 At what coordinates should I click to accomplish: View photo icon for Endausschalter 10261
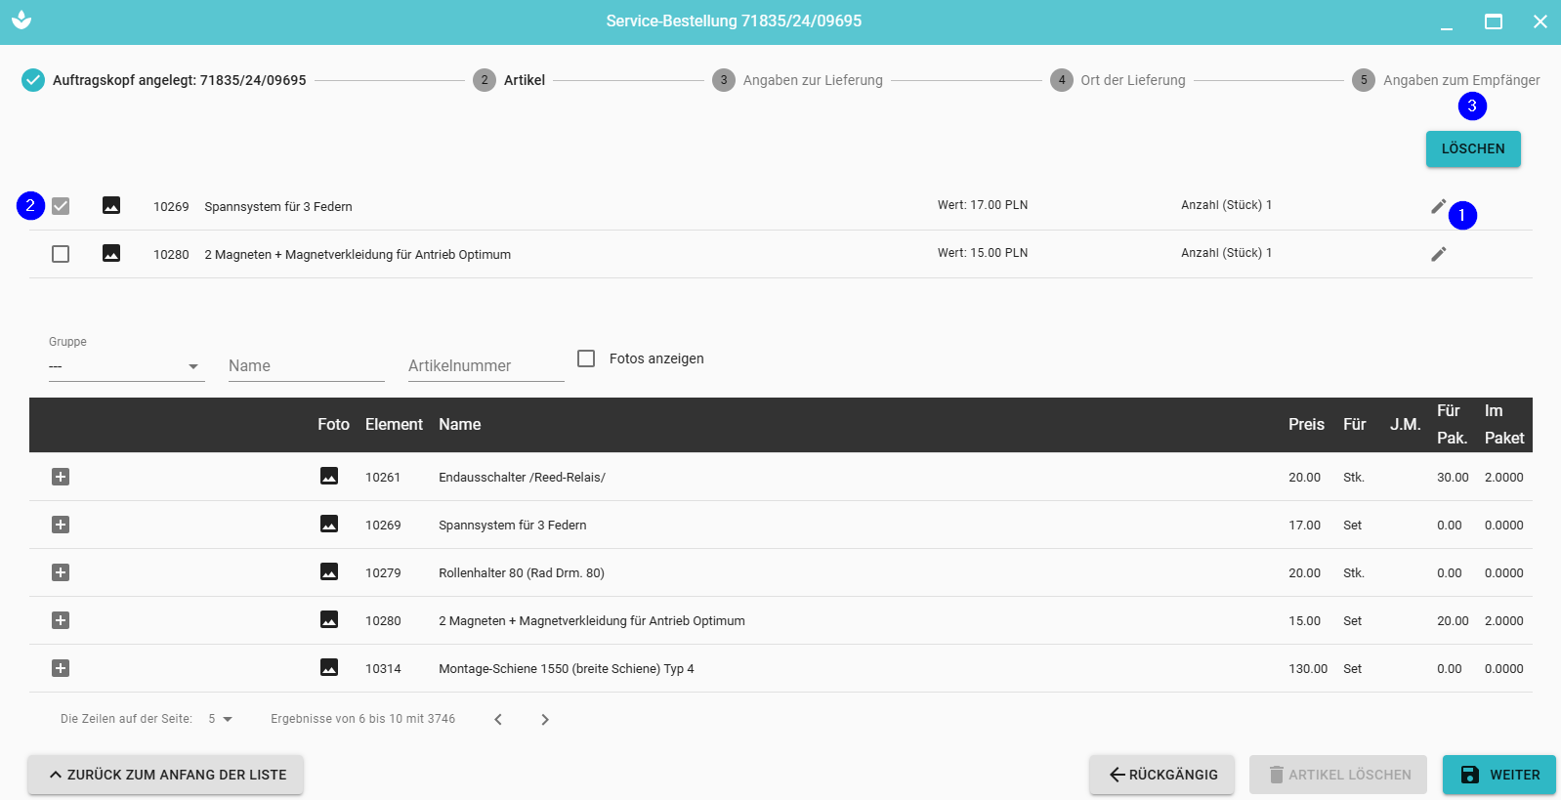tap(329, 477)
